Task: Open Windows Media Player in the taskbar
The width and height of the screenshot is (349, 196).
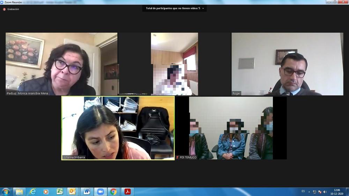Action: point(46,191)
